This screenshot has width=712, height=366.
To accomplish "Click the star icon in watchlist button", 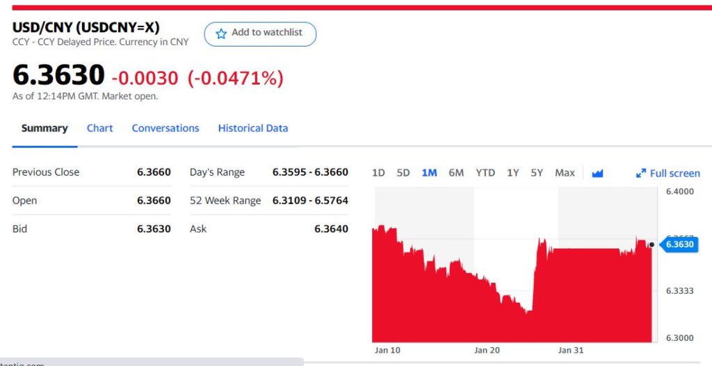I will [221, 33].
